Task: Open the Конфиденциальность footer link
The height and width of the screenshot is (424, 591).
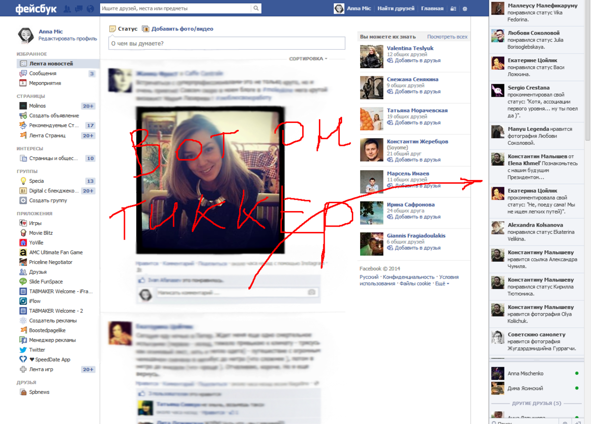Action: click(x=409, y=277)
